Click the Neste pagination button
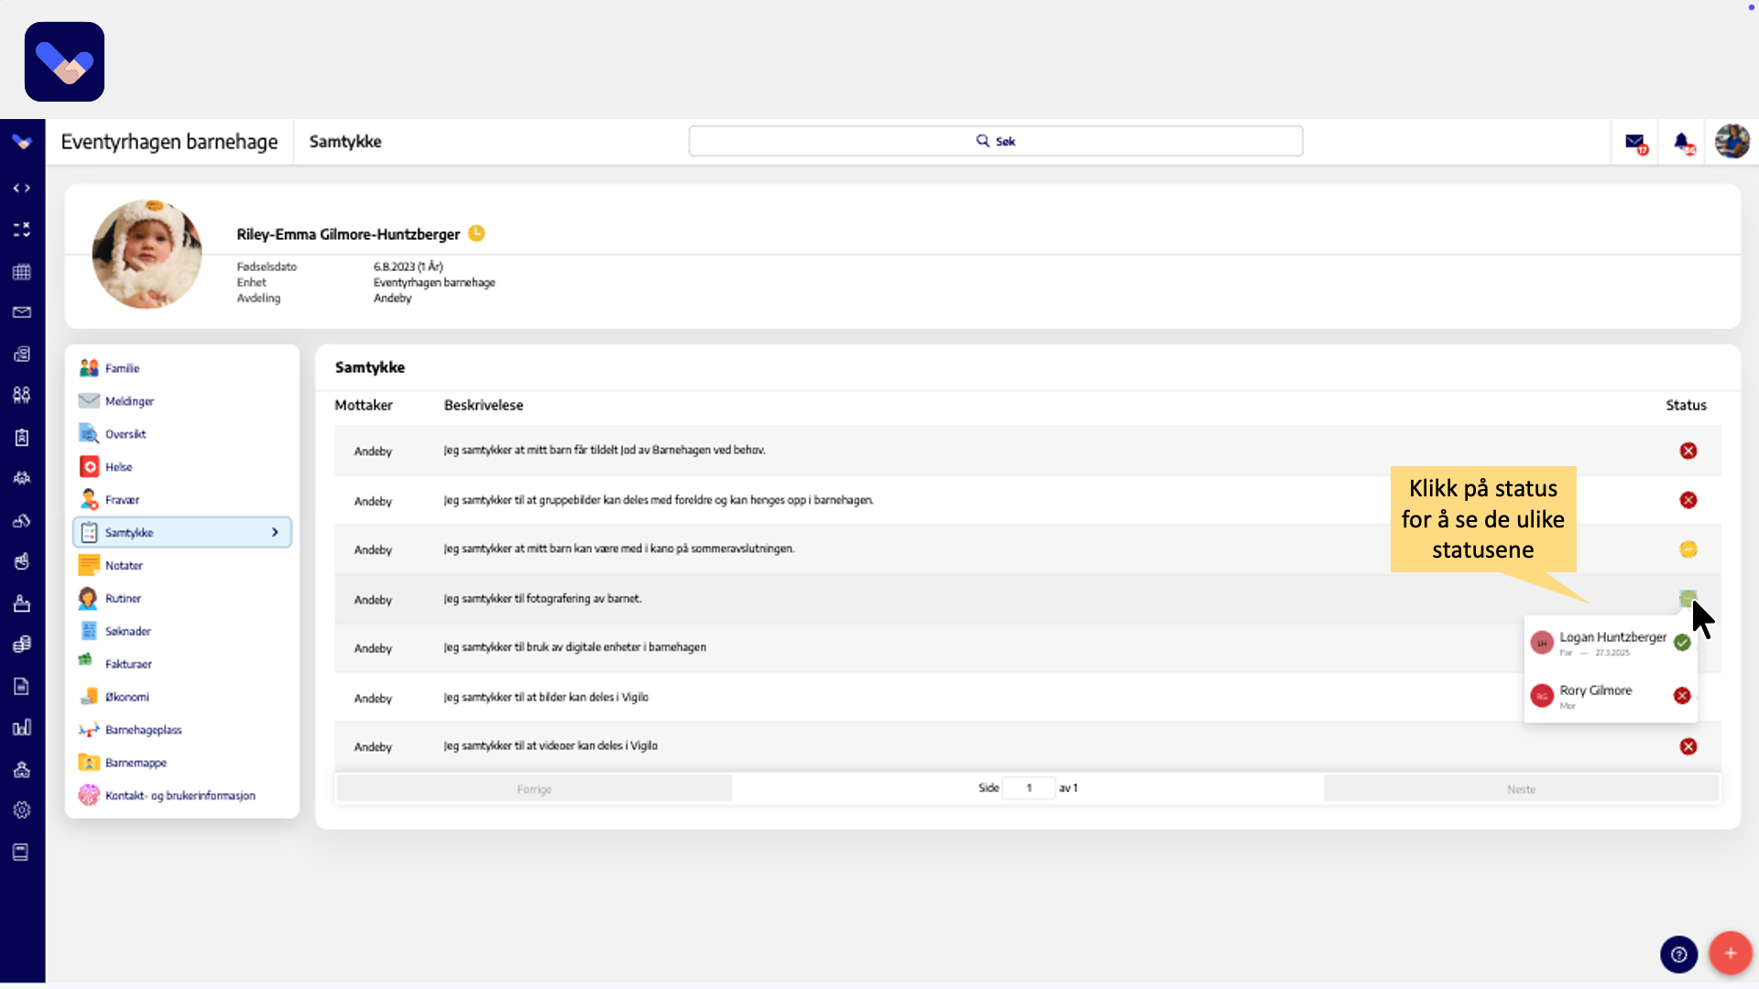1759x989 pixels. tap(1521, 789)
